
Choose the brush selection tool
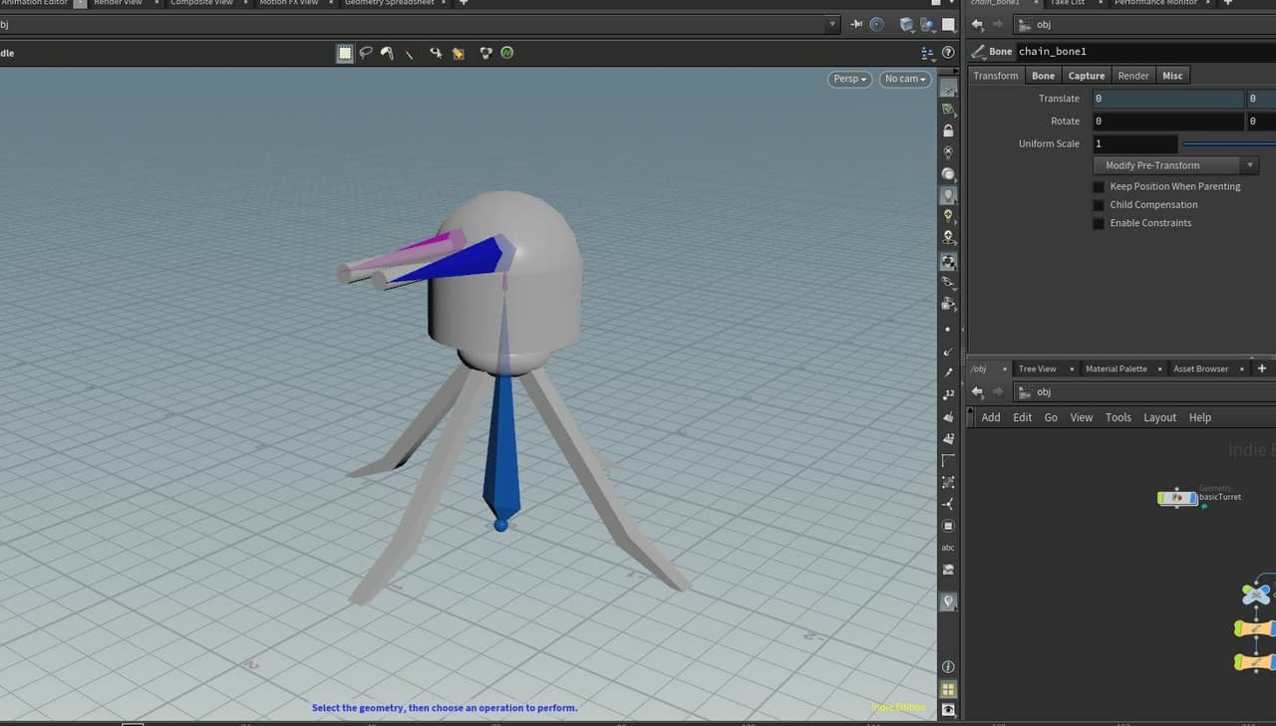pos(387,53)
